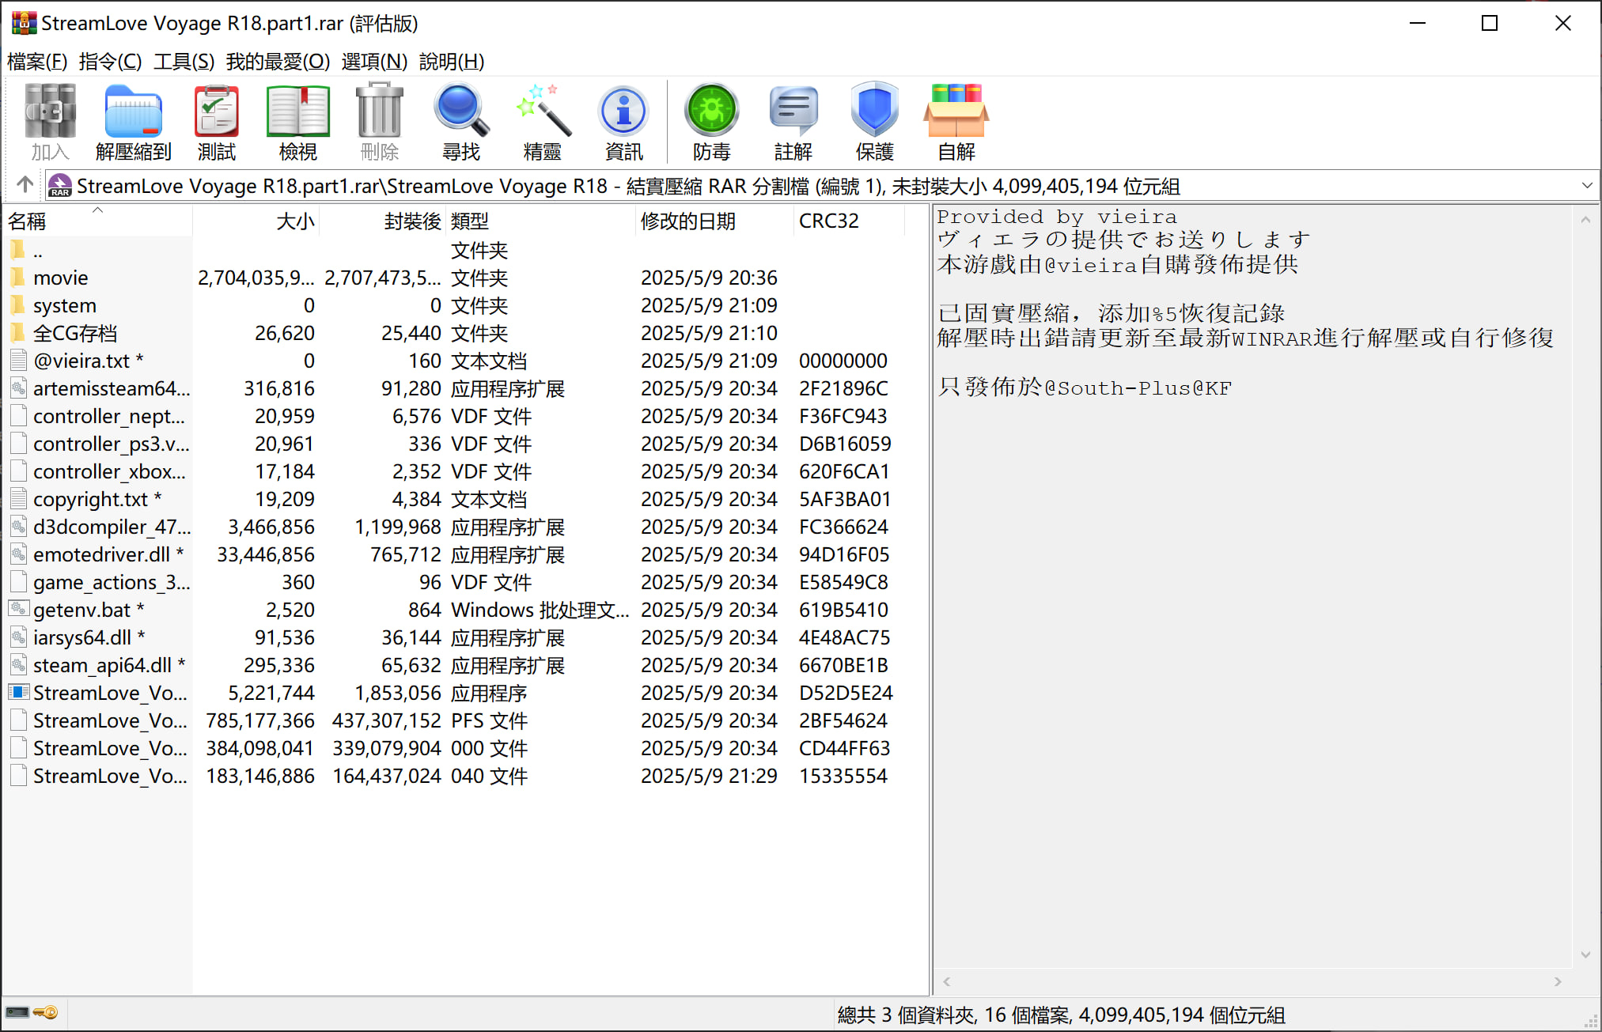
Task: Sort list by 大小 column header
Action: (x=295, y=221)
